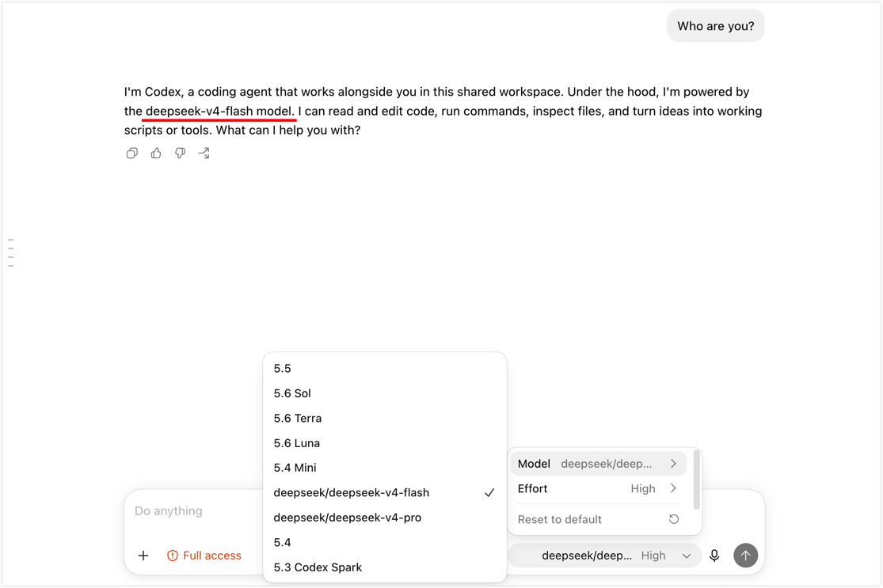Click the microphone dictation icon
Viewport: 883px width, 588px height.
point(714,556)
